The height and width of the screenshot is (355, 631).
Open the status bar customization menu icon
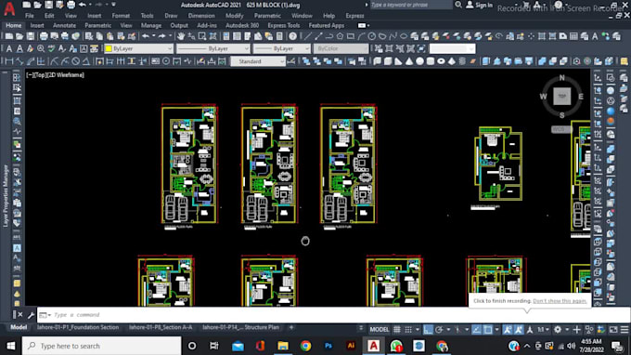(x=625, y=330)
